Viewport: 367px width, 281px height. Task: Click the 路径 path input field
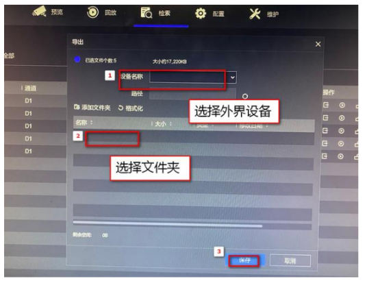pyautogui.click(x=192, y=94)
